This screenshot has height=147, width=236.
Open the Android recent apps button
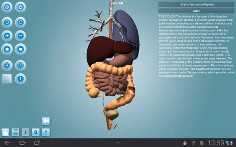tap(37, 143)
